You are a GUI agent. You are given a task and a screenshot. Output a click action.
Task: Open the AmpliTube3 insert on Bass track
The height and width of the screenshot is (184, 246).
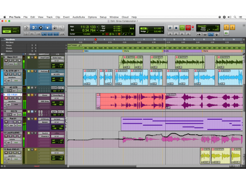44,57
